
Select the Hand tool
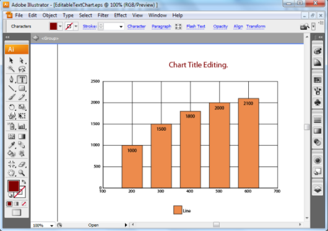pyautogui.click(x=12, y=173)
